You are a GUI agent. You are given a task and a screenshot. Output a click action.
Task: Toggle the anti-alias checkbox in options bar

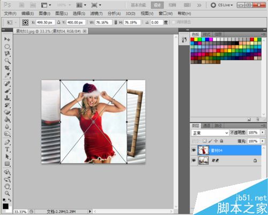pyautogui.click(x=173, y=23)
